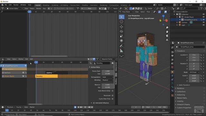Choose the Scale tool in viewport toolbar
This screenshot has height=116, width=206.
tap(122, 36)
